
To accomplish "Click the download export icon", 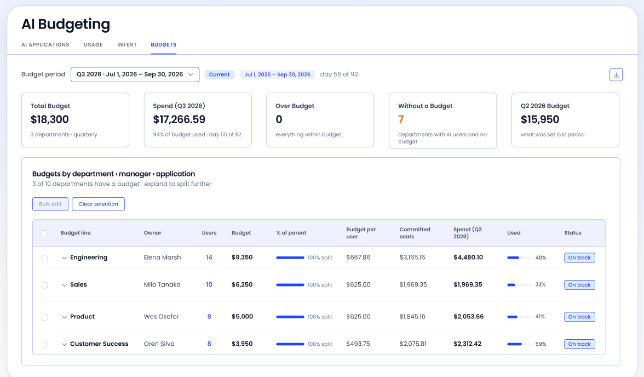I will coord(616,75).
